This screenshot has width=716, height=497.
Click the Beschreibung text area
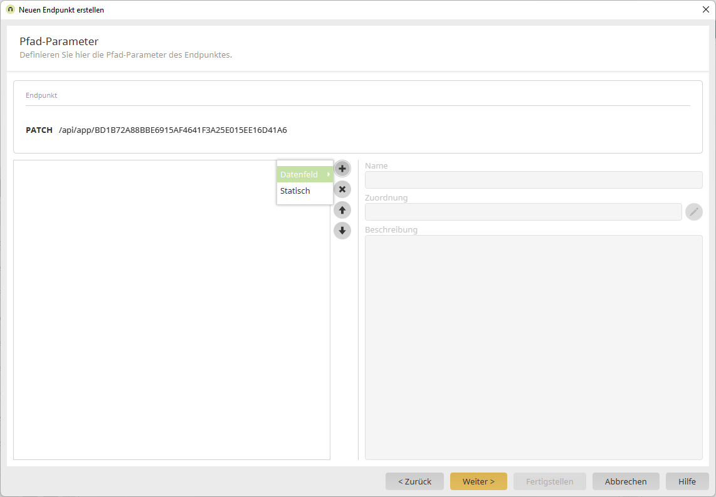click(x=534, y=347)
